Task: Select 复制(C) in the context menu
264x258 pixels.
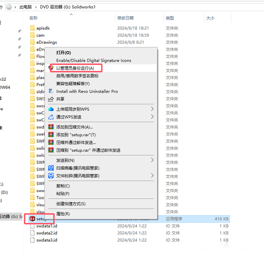Action: [63, 186]
